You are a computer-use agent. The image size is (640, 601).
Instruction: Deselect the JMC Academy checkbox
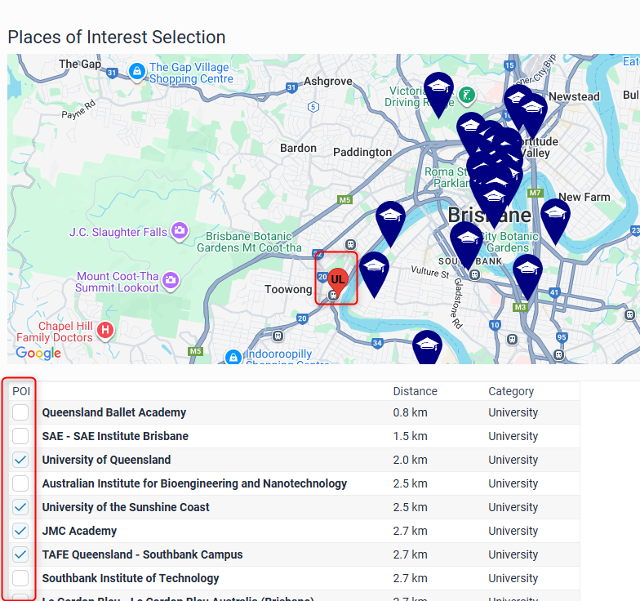(x=20, y=531)
